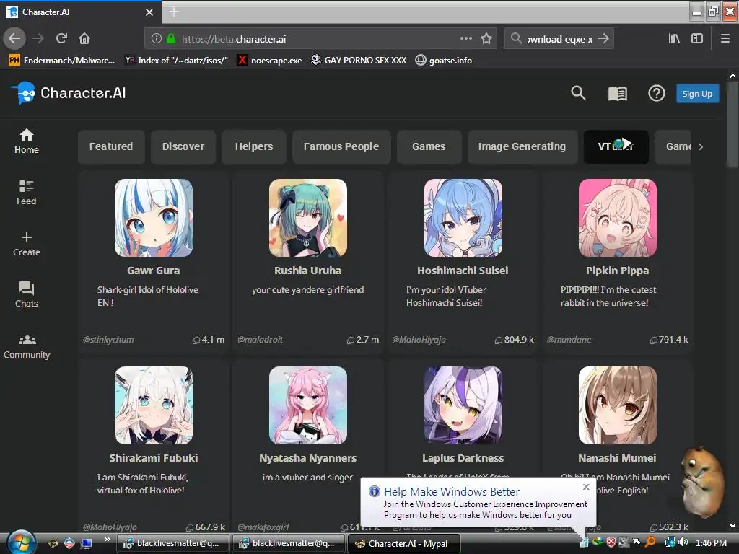Click scrollbar down arrow
Screen dimensions: 739x554
point(733,526)
